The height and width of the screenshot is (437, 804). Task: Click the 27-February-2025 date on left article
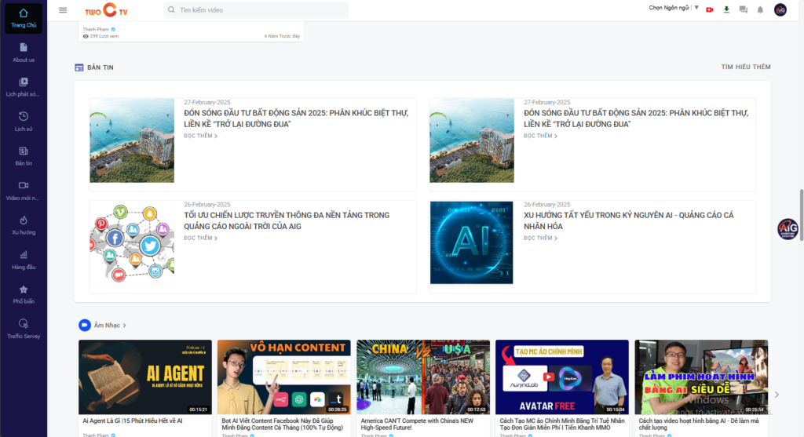click(207, 103)
